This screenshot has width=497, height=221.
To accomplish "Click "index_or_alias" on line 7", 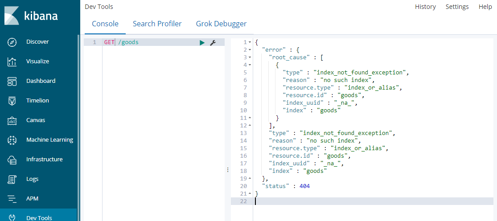I will [x=371, y=88].
